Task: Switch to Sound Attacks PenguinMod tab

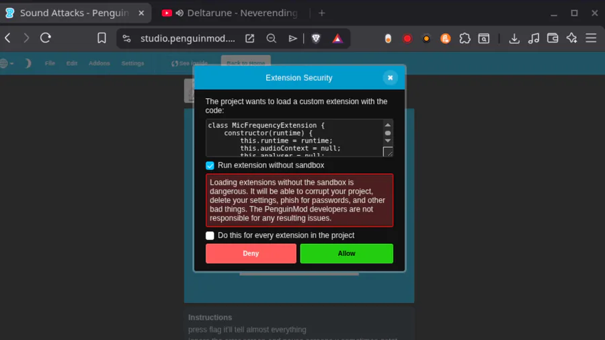Action: 75,13
